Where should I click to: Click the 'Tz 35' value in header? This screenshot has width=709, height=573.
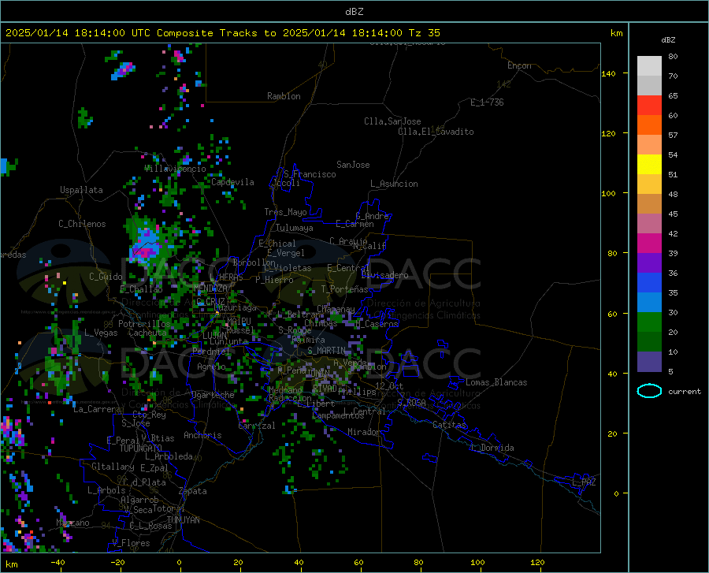[424, 33]
